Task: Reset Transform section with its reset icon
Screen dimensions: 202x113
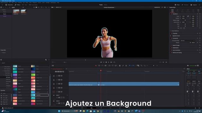Action: pos(200,14)
